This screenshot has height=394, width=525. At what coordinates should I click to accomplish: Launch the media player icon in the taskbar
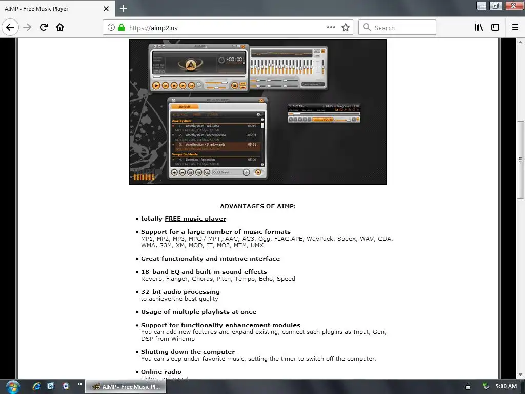pyautogui.click(x=66, y=386)
